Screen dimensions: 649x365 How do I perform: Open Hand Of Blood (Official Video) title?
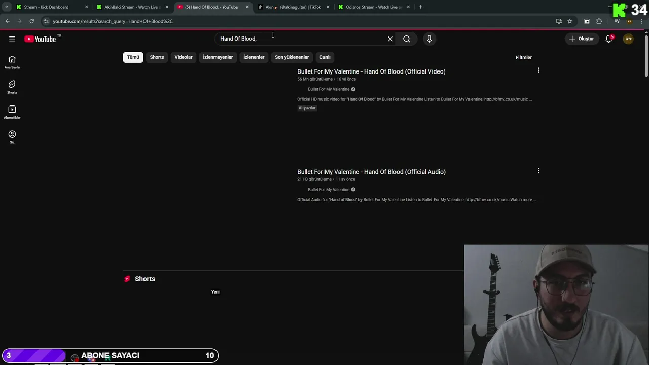[x=371, y=71]
